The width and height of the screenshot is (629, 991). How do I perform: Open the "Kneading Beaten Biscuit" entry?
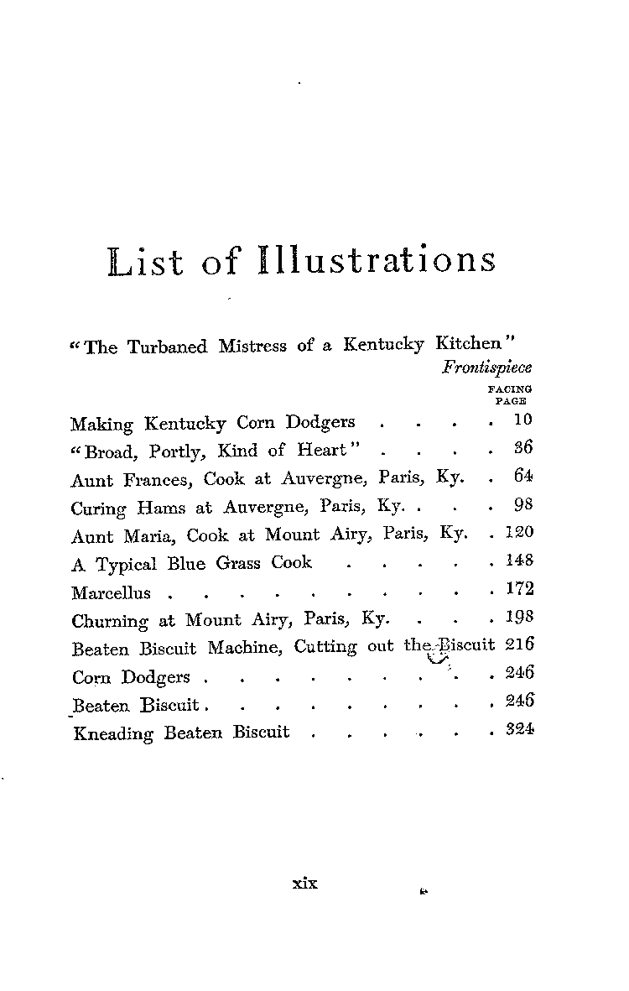[x=182, y=733]
